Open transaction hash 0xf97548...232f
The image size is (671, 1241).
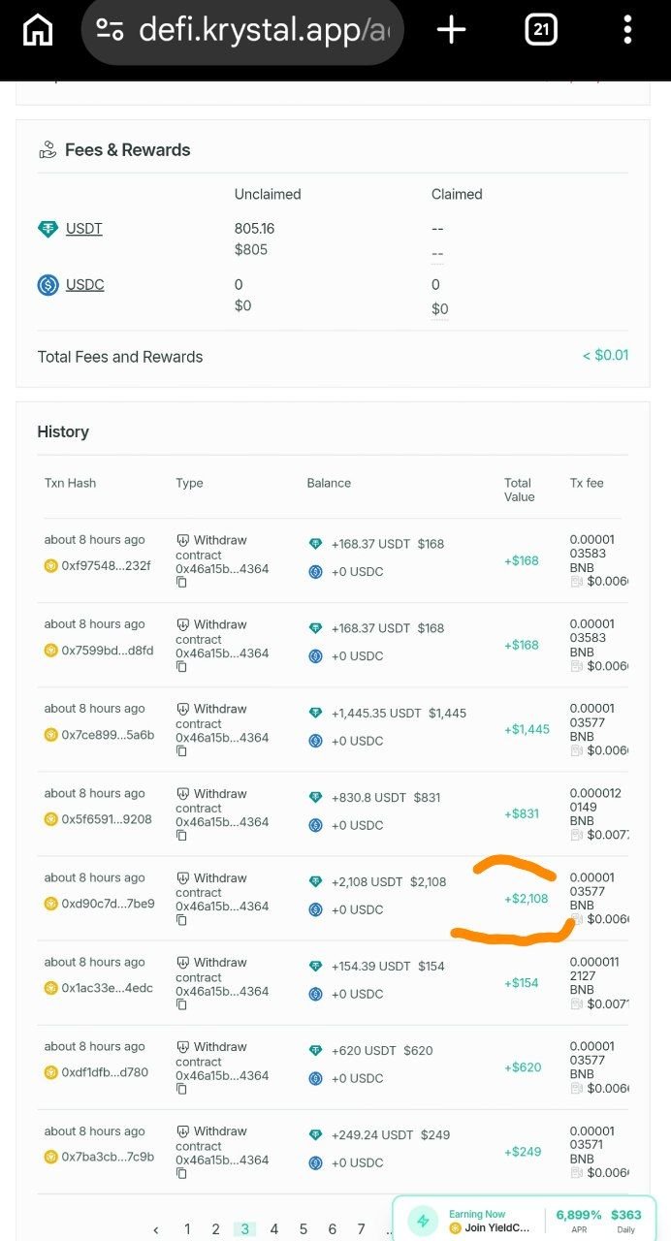coord(106,565)
